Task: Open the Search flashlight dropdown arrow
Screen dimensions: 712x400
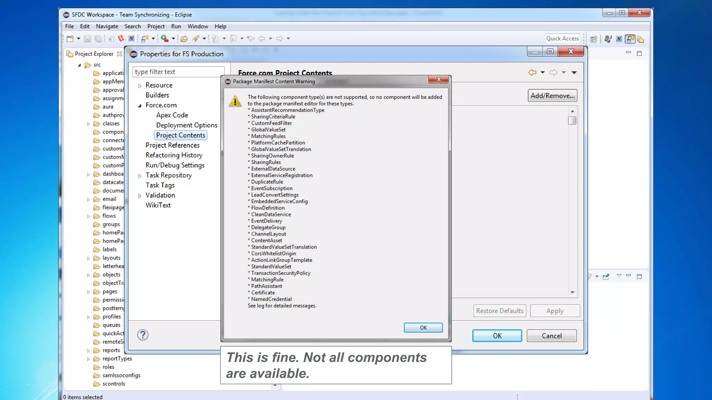Action: click(x=204, y=39)
